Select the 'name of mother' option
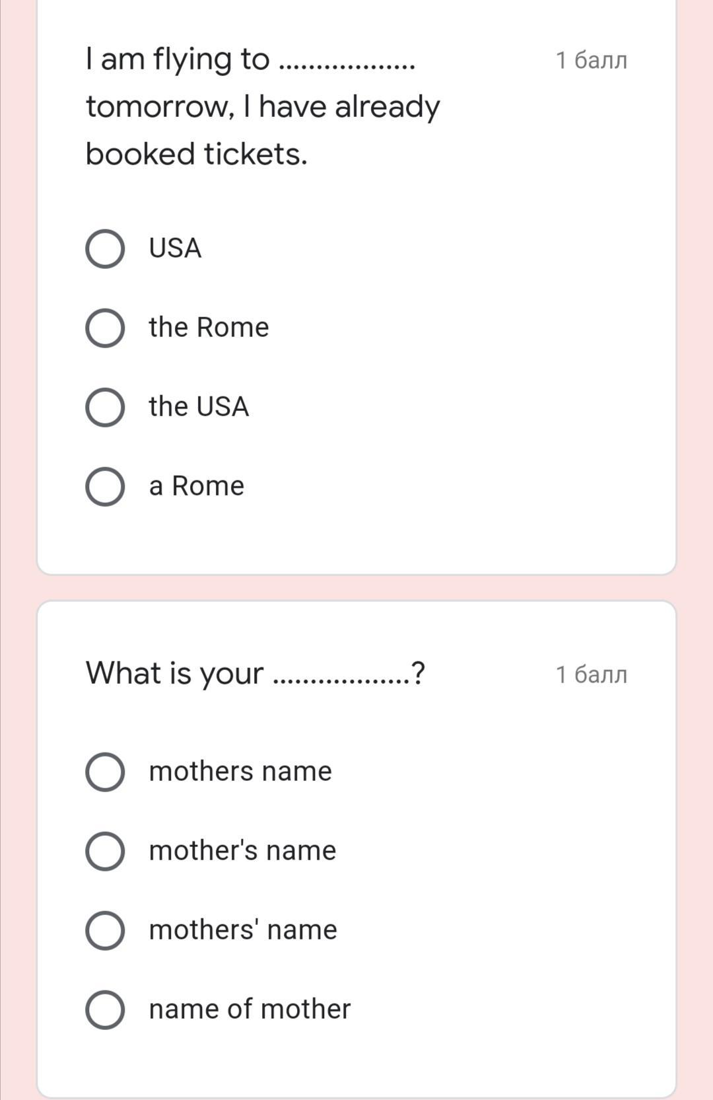The width and height of the screenshot is (713, 1100). [105, 1009]
